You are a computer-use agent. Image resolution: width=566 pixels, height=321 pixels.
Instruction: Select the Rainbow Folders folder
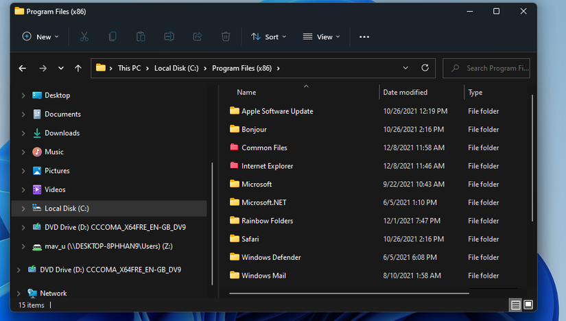click(267, 221)
